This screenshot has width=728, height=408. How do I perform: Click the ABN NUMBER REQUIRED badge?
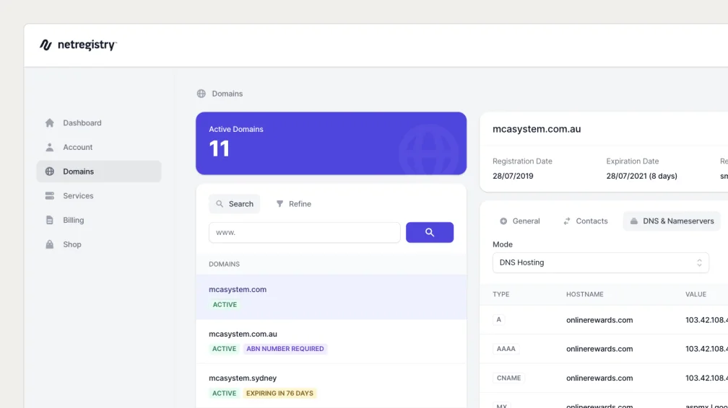coord(285,349)
